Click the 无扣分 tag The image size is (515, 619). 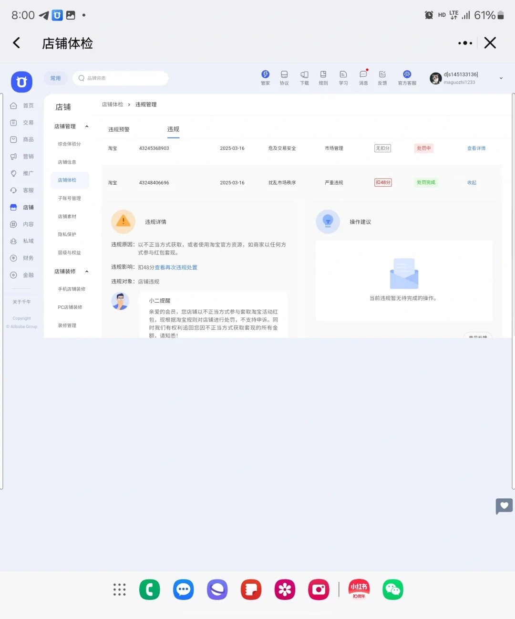pos(383,148)
